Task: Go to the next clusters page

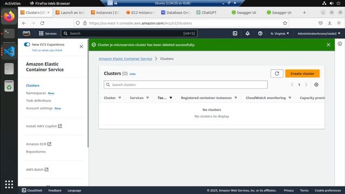Action: pos(306,85)
